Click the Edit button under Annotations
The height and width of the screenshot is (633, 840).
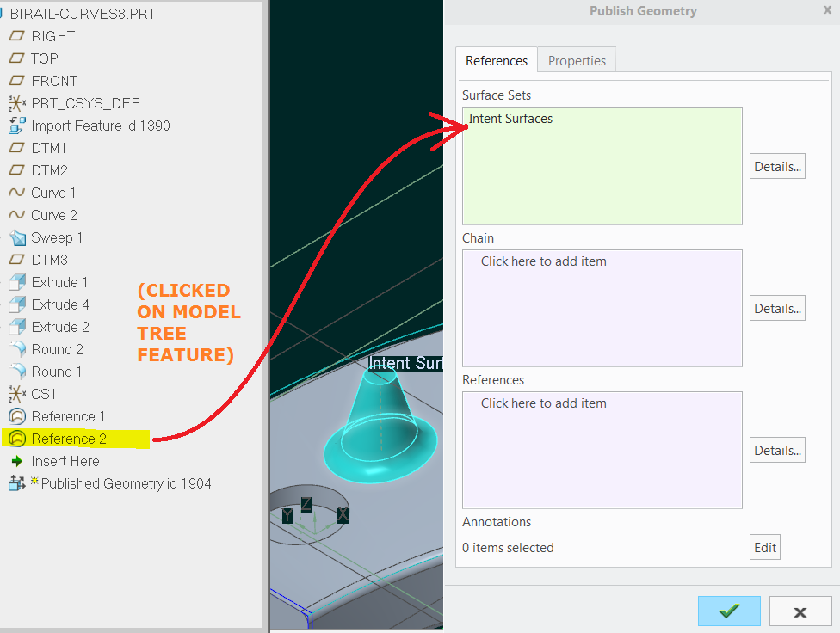pos(764,546)
